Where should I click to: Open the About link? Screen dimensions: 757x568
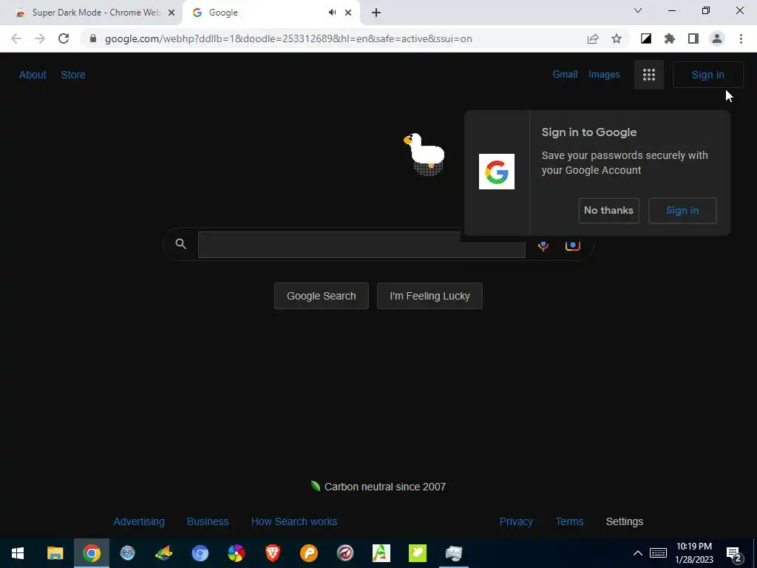(x=33, y=75)
